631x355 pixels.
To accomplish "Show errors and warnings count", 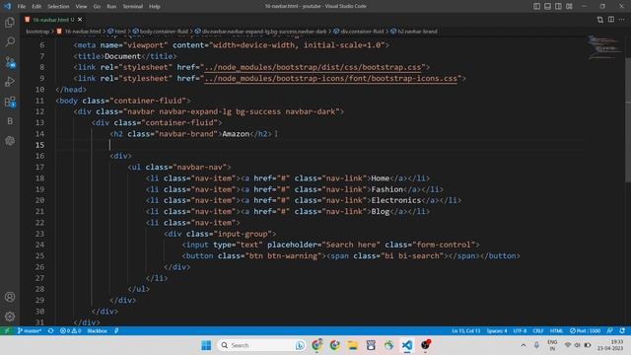I will 70,331.
